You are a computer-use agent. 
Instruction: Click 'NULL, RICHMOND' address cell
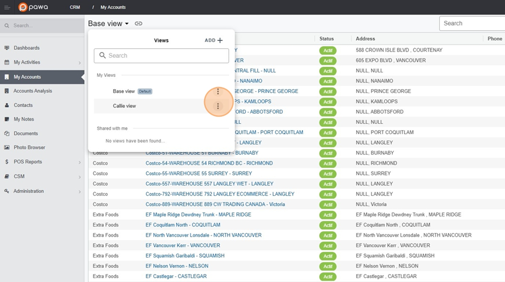[x=376, y=163]
